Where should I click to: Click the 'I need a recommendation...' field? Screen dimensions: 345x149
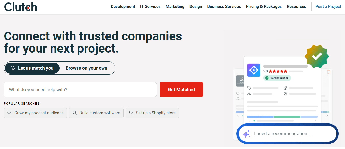(x=288, y=134)
